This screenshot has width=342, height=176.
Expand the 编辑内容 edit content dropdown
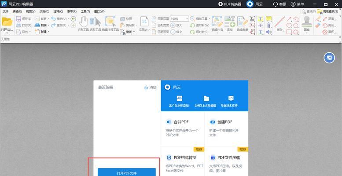tap(217, 33)
